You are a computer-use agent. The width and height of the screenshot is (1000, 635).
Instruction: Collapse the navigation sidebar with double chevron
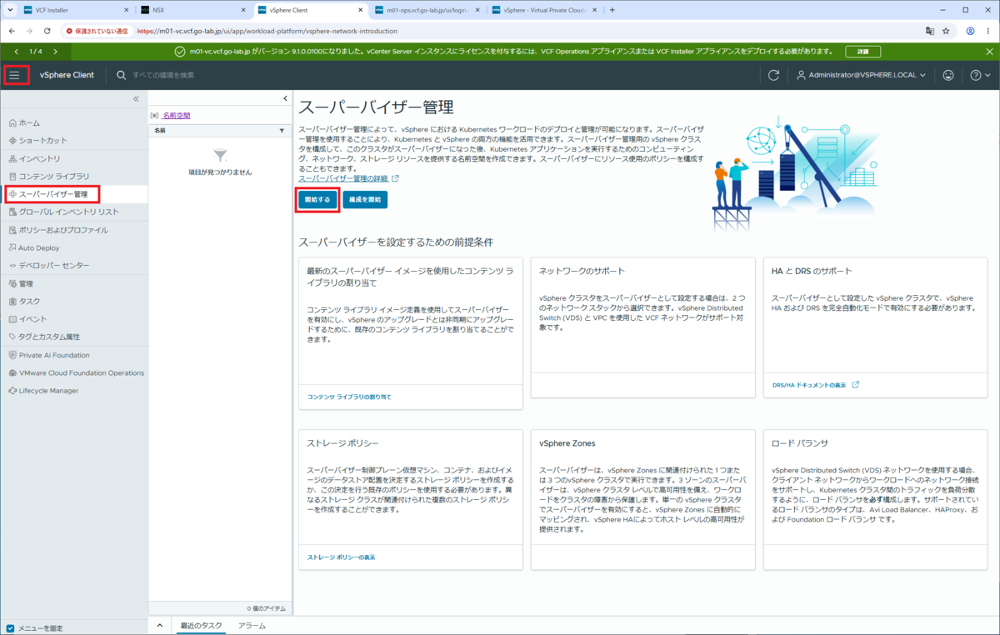(x=137, y=99)
